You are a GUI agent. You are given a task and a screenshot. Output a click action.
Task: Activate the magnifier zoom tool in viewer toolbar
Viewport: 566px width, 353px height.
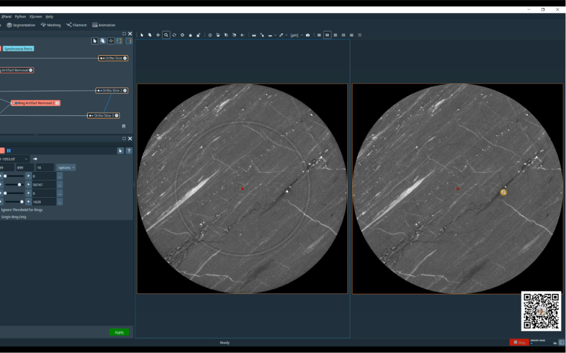[166, 35]
